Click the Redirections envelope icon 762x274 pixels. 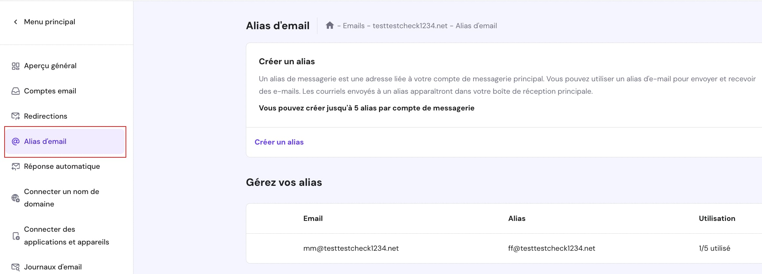(15, 116)
